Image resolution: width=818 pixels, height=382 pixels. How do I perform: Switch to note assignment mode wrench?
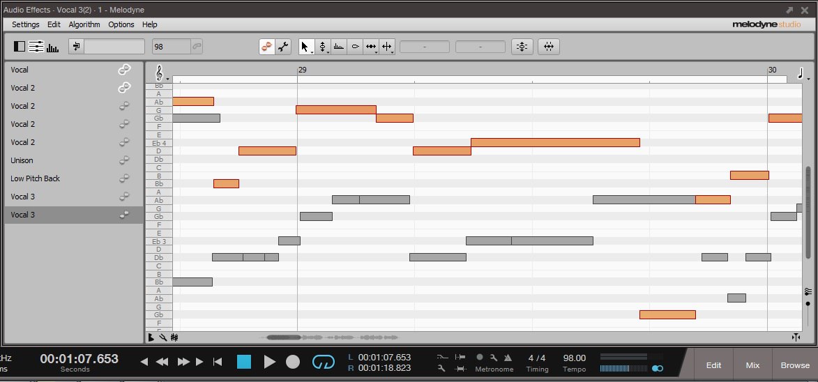click(283, 47)
